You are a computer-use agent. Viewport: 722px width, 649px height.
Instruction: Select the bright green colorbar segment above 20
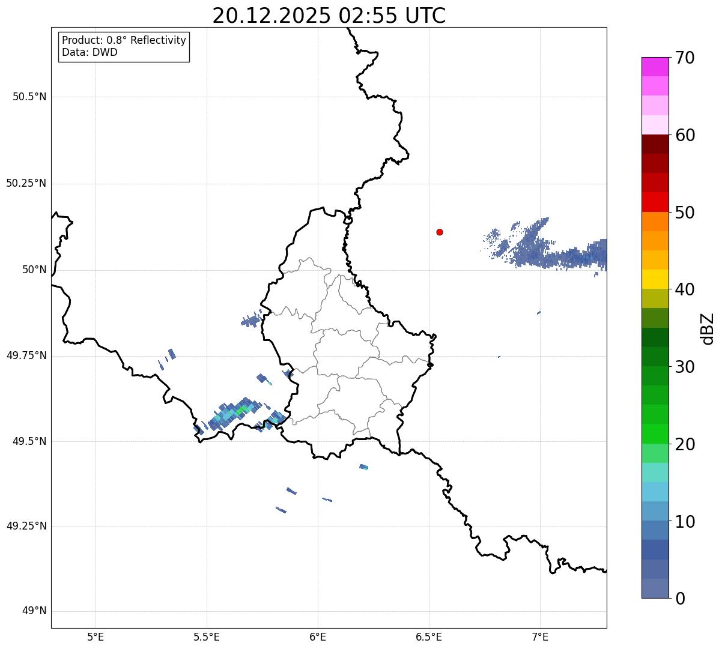click(655, 433)
